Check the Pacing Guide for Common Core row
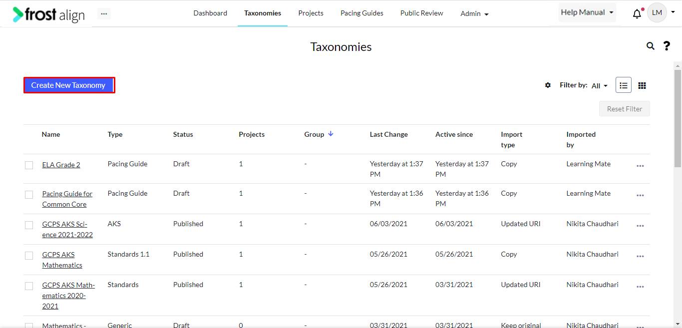The height and width of the screenshot is (328, 682). point(28,195)
